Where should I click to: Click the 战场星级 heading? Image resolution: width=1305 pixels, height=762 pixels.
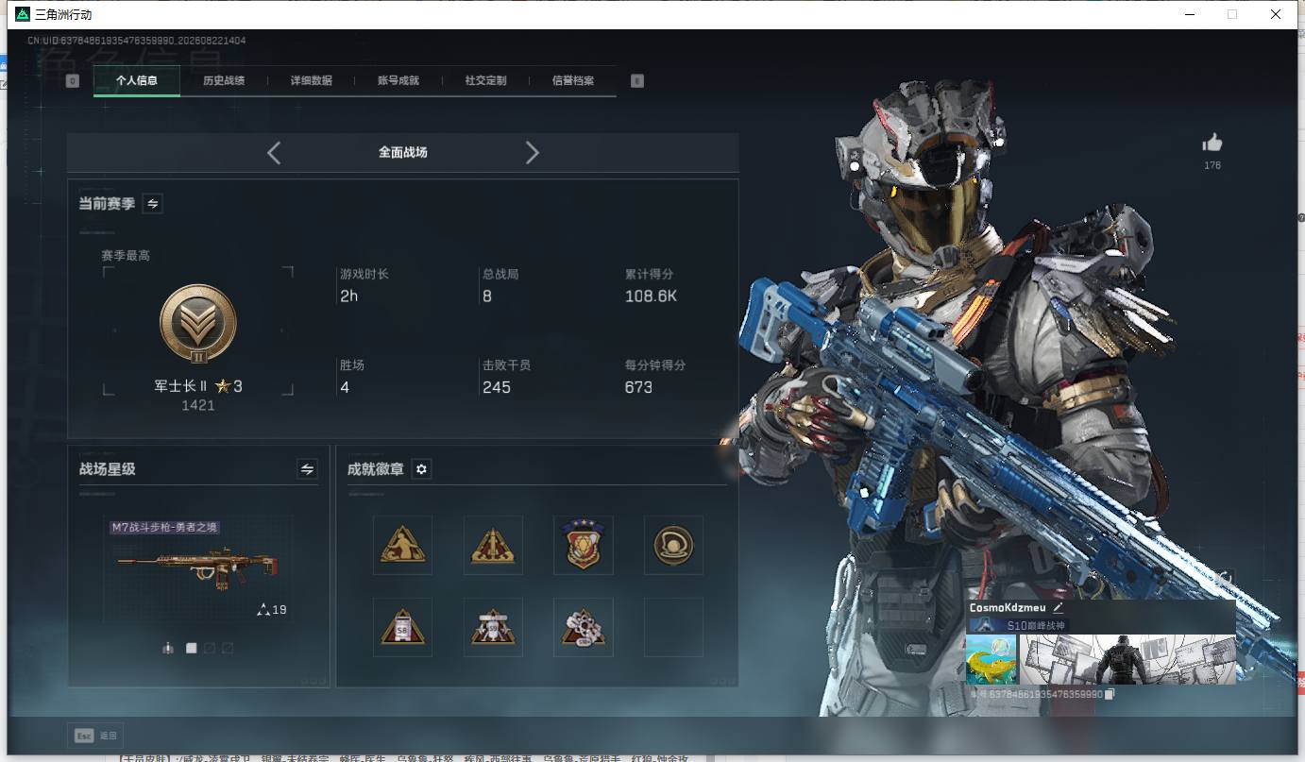[107, 468]
